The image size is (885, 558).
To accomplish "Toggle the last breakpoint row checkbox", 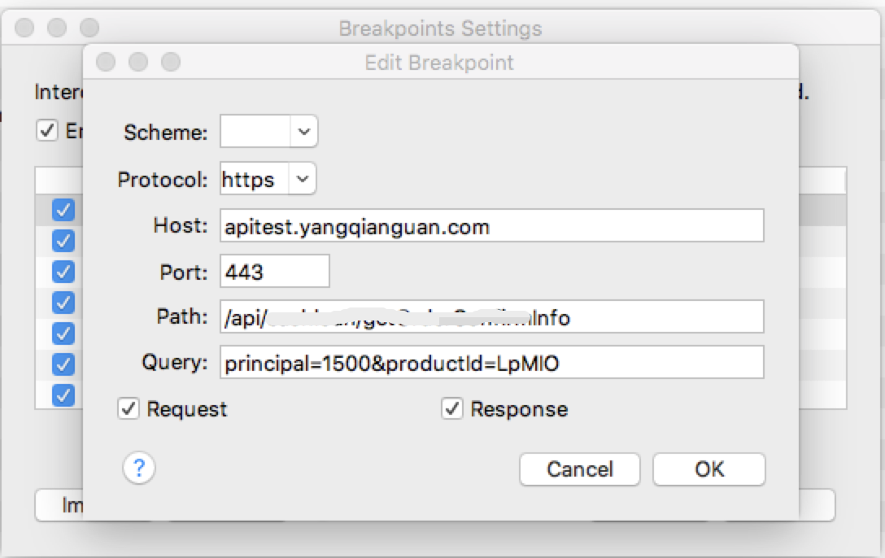I will click(x=63, y=395).
